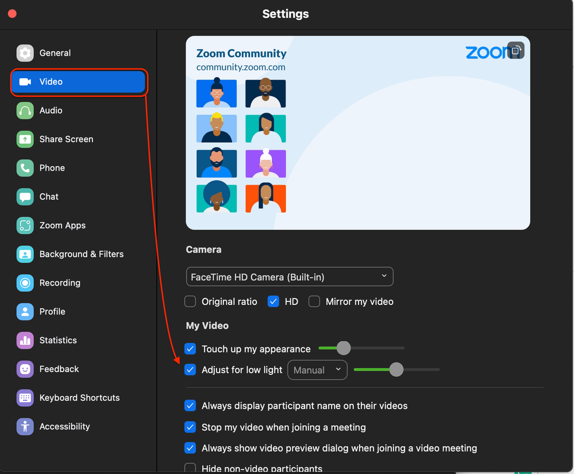Select the Share Screen icon

tap(25, 139)
